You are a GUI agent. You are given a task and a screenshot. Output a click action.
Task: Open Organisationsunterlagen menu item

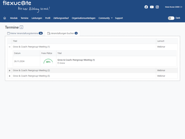(83, 18)
